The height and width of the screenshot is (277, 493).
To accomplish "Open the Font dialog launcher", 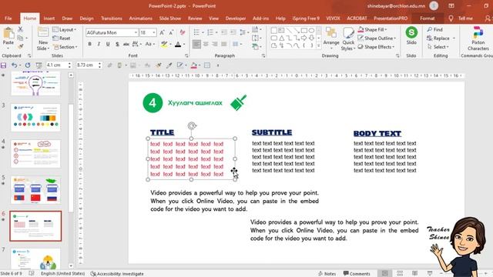I will coord(186,55).
